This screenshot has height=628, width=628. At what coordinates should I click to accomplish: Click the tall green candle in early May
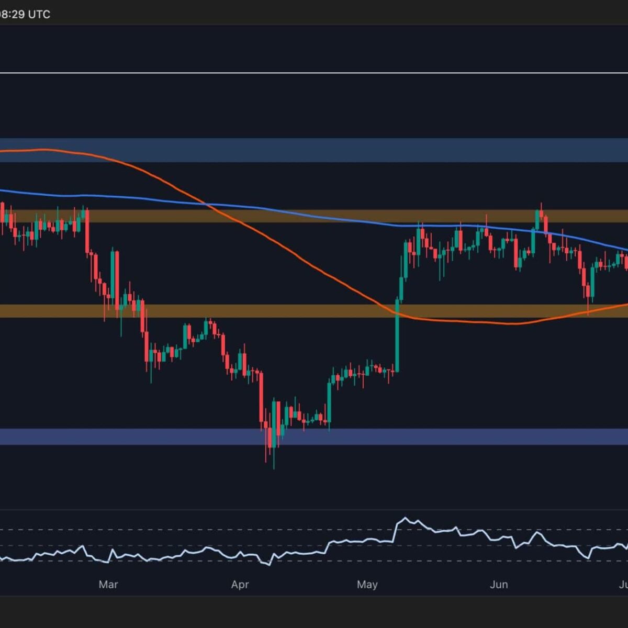tap(397, 335)
